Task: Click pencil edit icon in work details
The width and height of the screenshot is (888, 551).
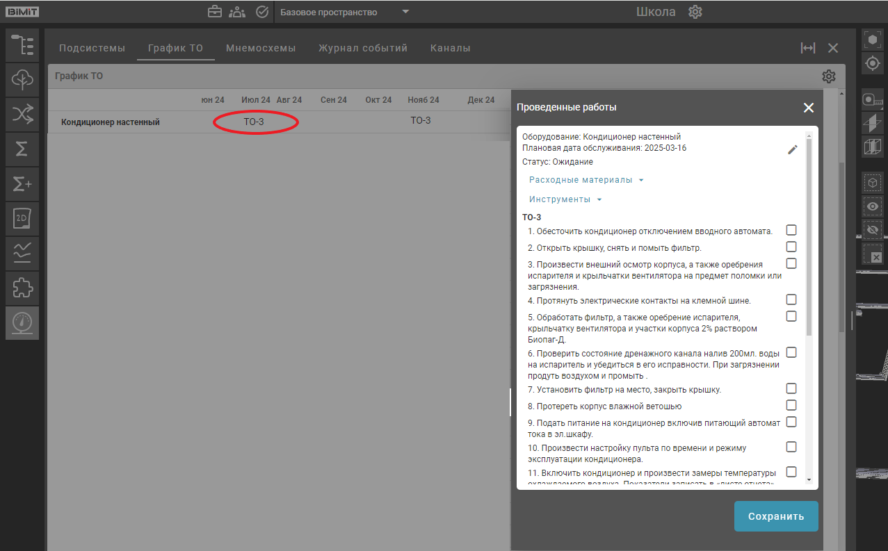Action: tap(793, 149)
